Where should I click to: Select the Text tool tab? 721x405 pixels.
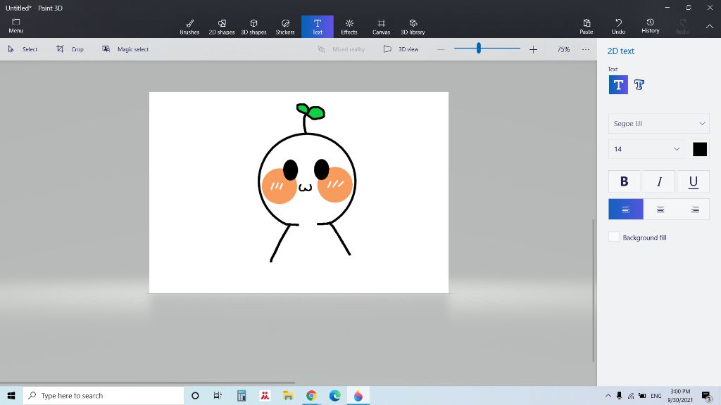click(x=318, y=27)
